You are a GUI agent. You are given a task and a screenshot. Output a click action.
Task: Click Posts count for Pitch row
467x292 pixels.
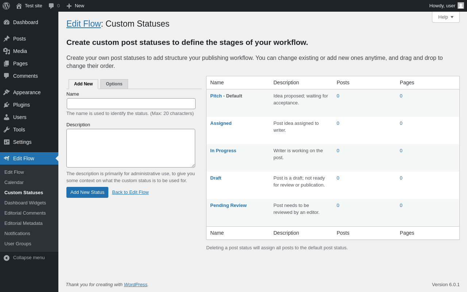(x=338, y=96)
